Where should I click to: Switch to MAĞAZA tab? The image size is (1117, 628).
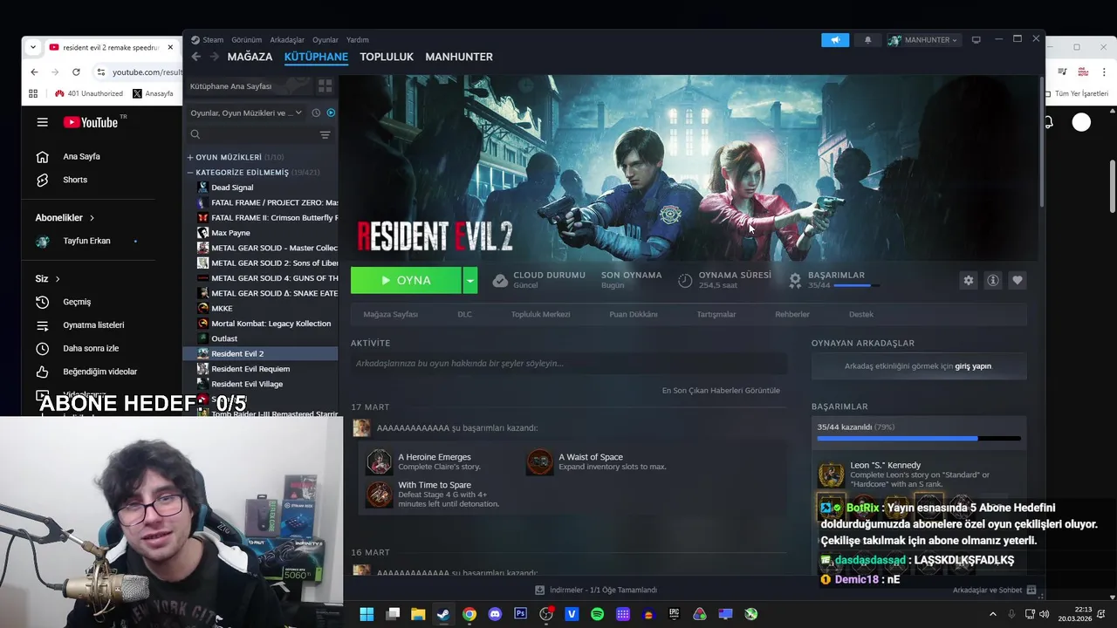pos(250,57)
